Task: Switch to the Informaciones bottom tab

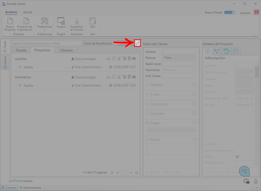Action: [x=30, y=188]
